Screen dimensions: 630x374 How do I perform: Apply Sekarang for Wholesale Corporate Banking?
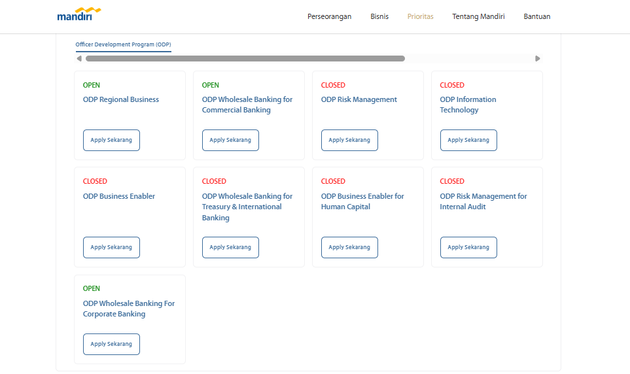[x=111, y=345]
